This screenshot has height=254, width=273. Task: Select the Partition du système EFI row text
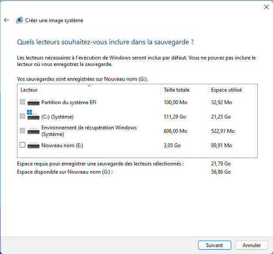(x=69, y=102)
